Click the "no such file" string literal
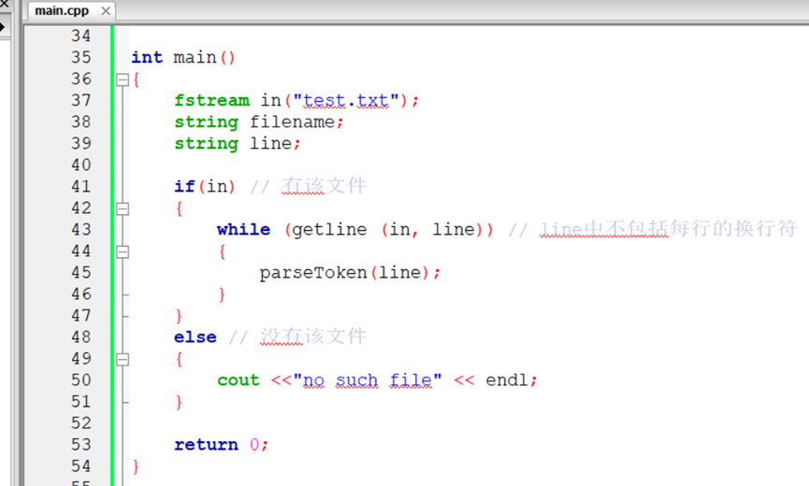Viewport: 809px width, 486px height. point(368,379)
